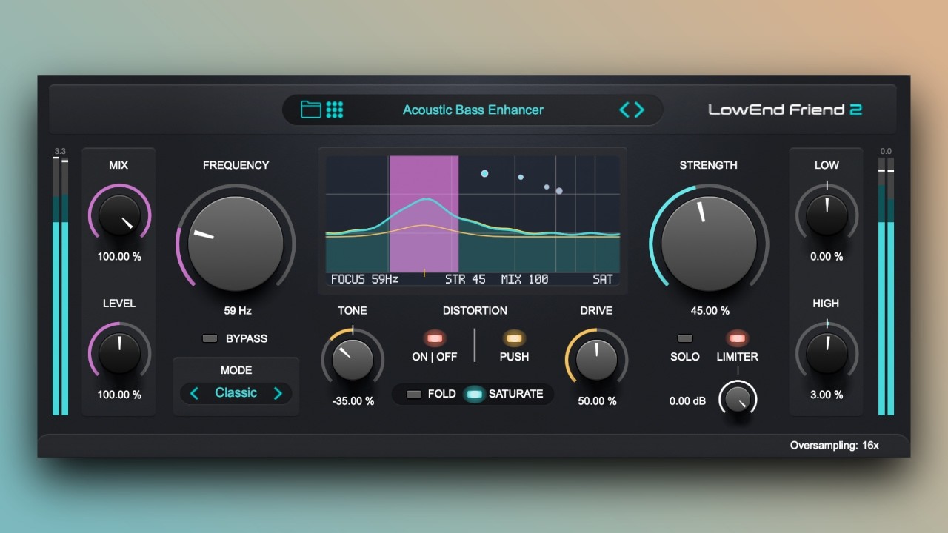This screenshot has height=533, width=948.
Task: Click the large Strength knob
Action: (709, 244)
